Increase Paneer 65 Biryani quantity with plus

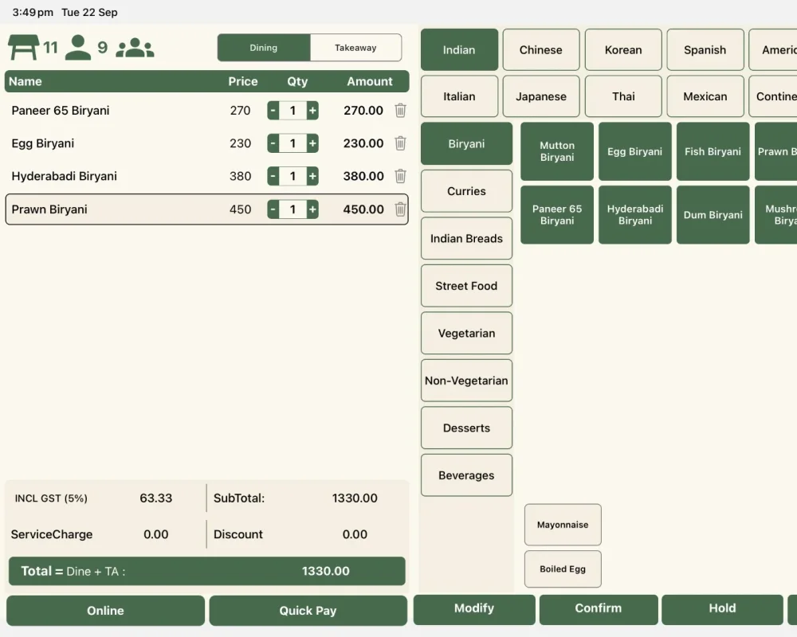tap(312, 110)
